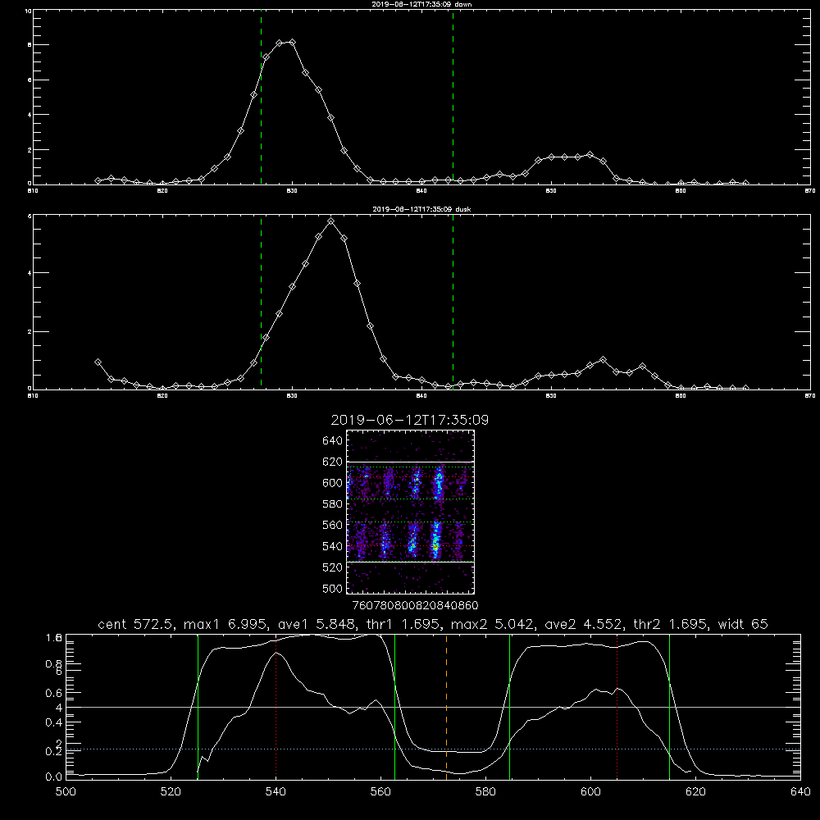Click the highest diamond marker in dawn plot
This screenshot has height=820, width=820.
pos(292,42)
